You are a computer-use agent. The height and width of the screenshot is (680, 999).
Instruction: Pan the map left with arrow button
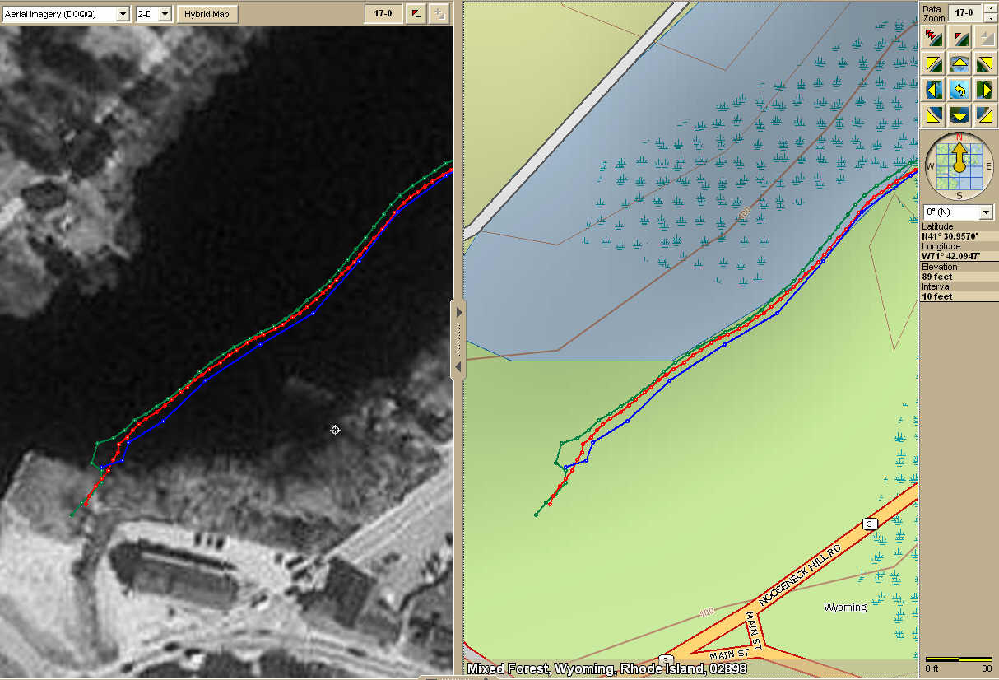[933, 89]
